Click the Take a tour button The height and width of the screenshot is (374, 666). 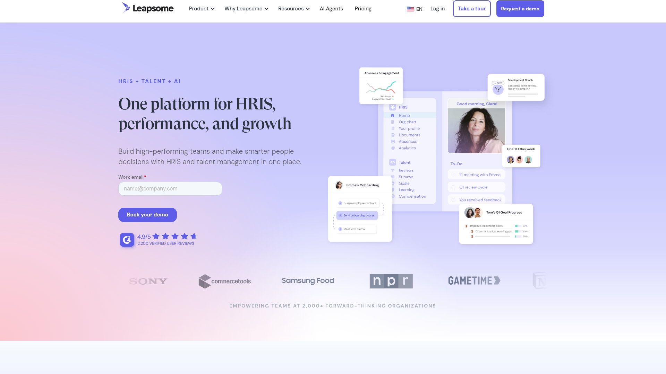[x=472, y=9]
